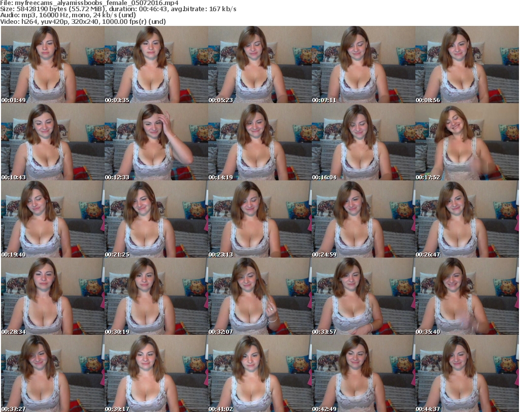
Task: Open the frame marked 00:17:52
Action: pyautogui.click(x=467, y=142)
